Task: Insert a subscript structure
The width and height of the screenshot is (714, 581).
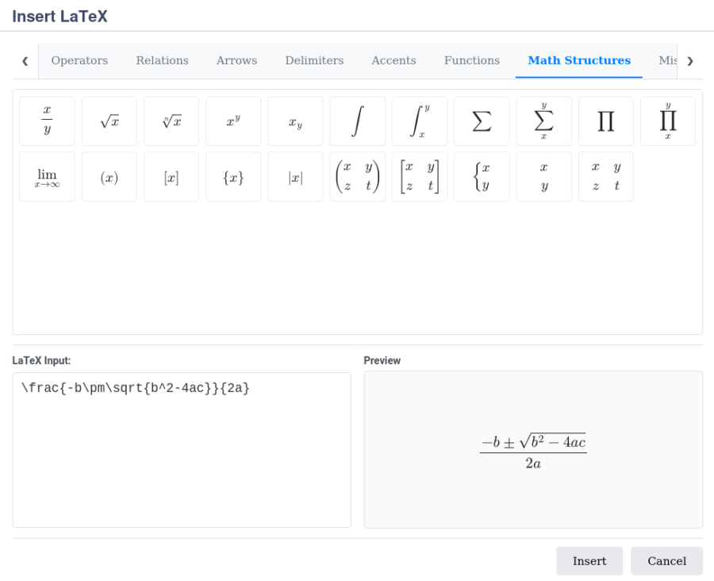Action: (294, 121)
